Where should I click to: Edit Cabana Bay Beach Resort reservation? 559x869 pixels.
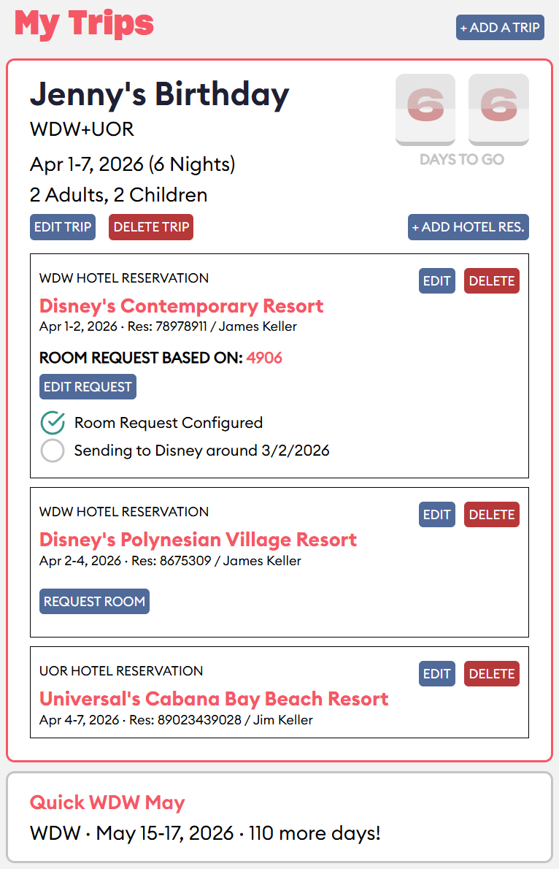point(437,674)
